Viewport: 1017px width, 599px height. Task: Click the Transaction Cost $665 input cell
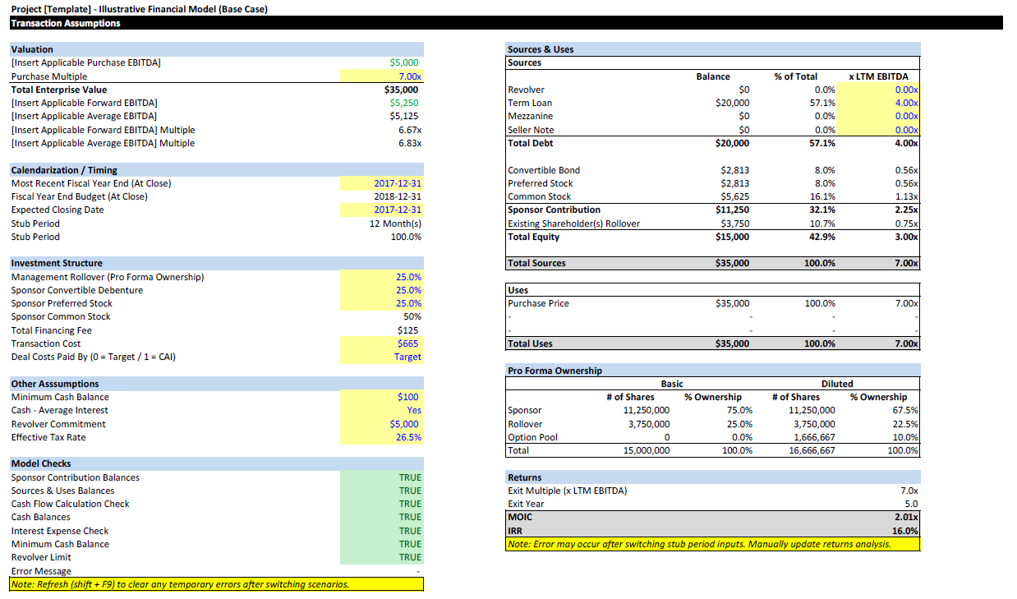point(381,343)
